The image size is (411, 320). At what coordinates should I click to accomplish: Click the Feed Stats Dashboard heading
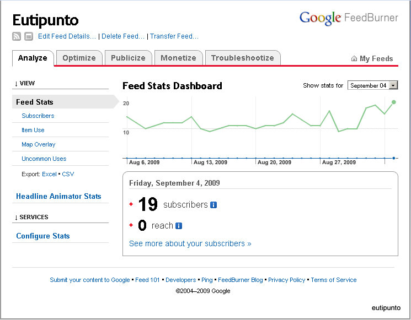point(172,86)
